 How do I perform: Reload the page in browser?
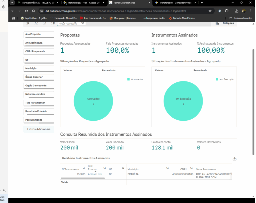pyautogui.click(x=26, y=11)
